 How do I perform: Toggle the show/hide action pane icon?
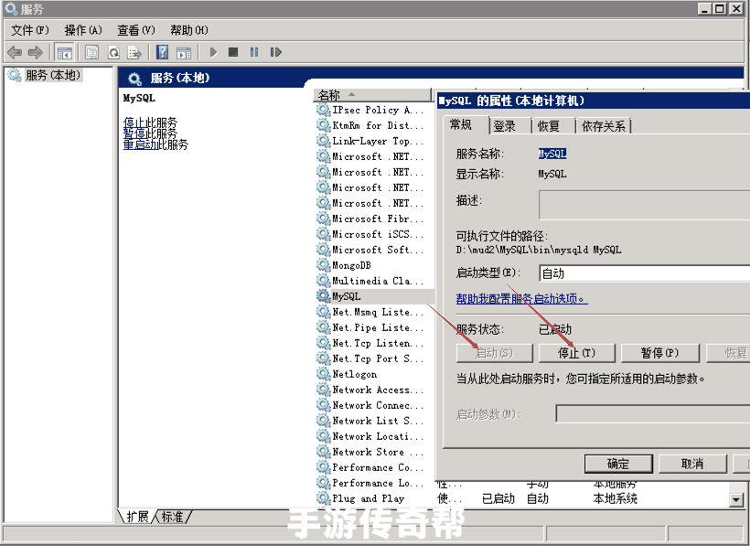click(184, 52)
